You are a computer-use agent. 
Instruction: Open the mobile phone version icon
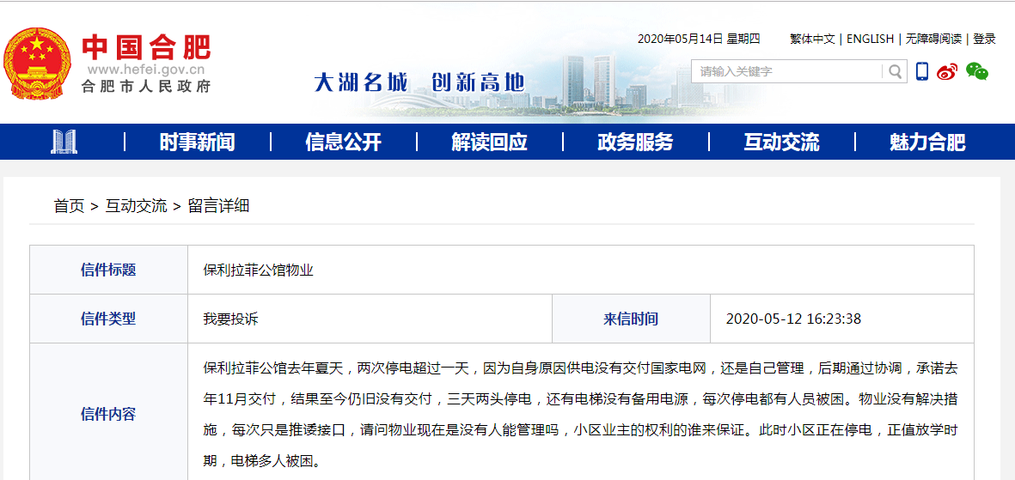coord(922,71)
